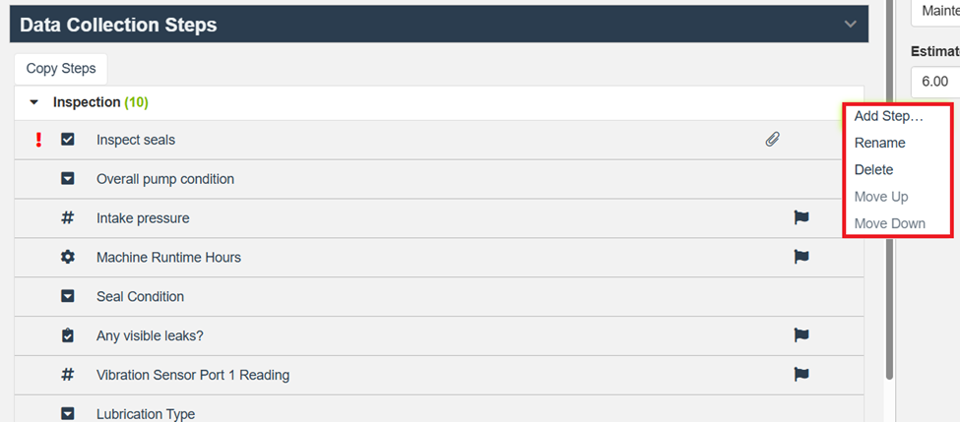This screenshot has height=422, width=960.
Task: Click the gear icon beside Machine Runtime Hours
Action: 68,257
